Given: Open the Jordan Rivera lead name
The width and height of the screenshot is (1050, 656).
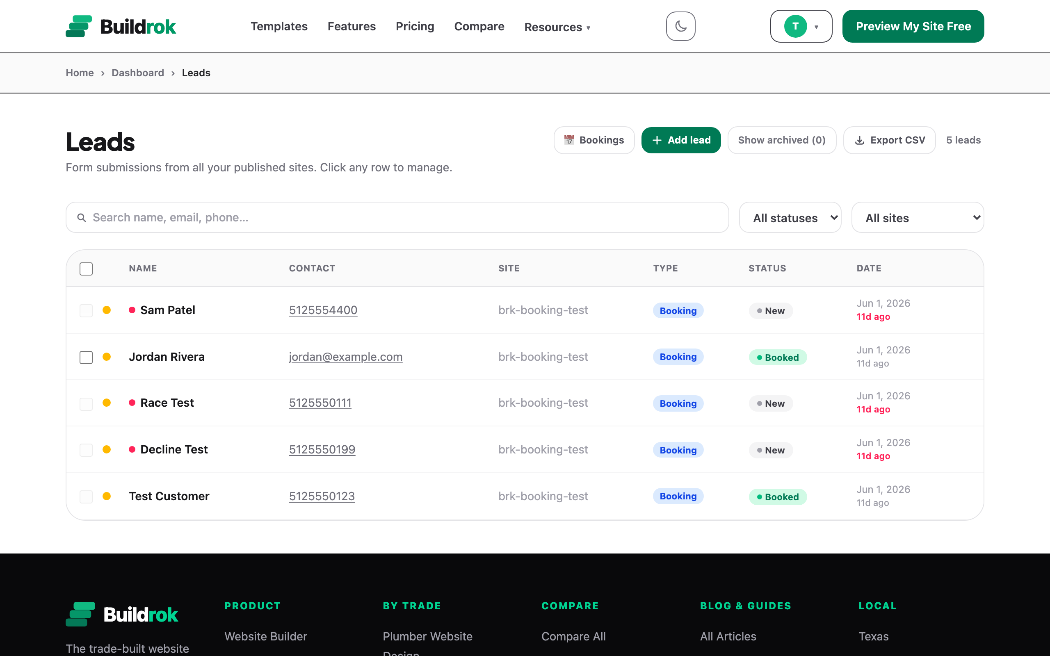Looking at the screenshot, I should pyautogui.click(x=167, y=357).
